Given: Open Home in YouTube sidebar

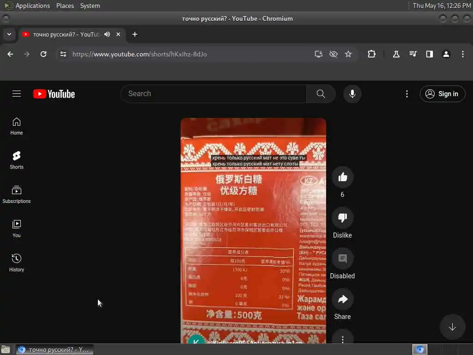Looking at the screenshot, I should pos(17,126).
